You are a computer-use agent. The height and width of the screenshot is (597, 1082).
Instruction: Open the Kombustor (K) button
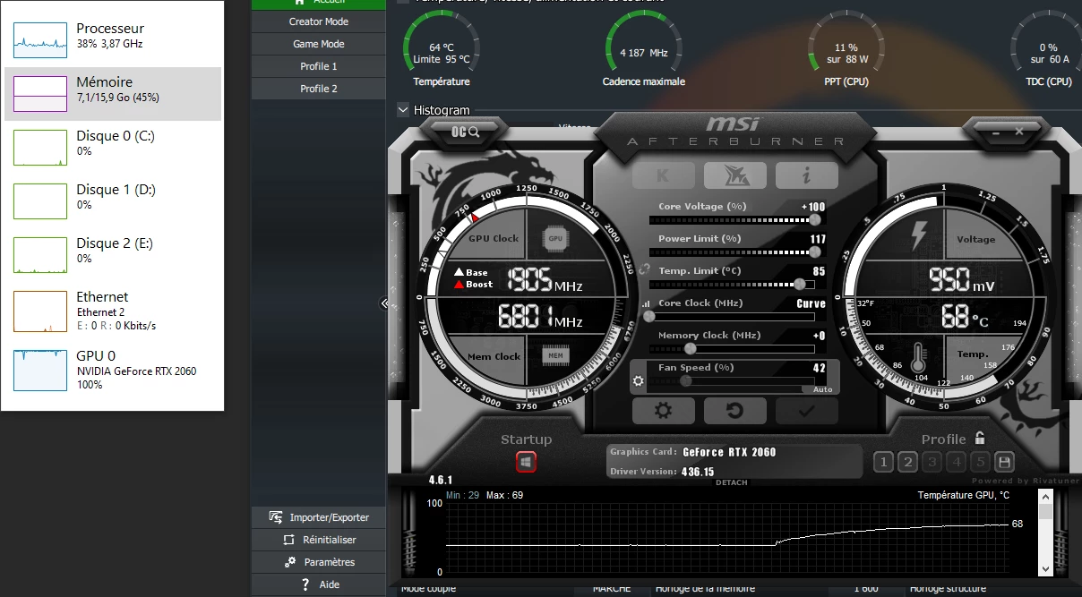[x=664, y=175]
